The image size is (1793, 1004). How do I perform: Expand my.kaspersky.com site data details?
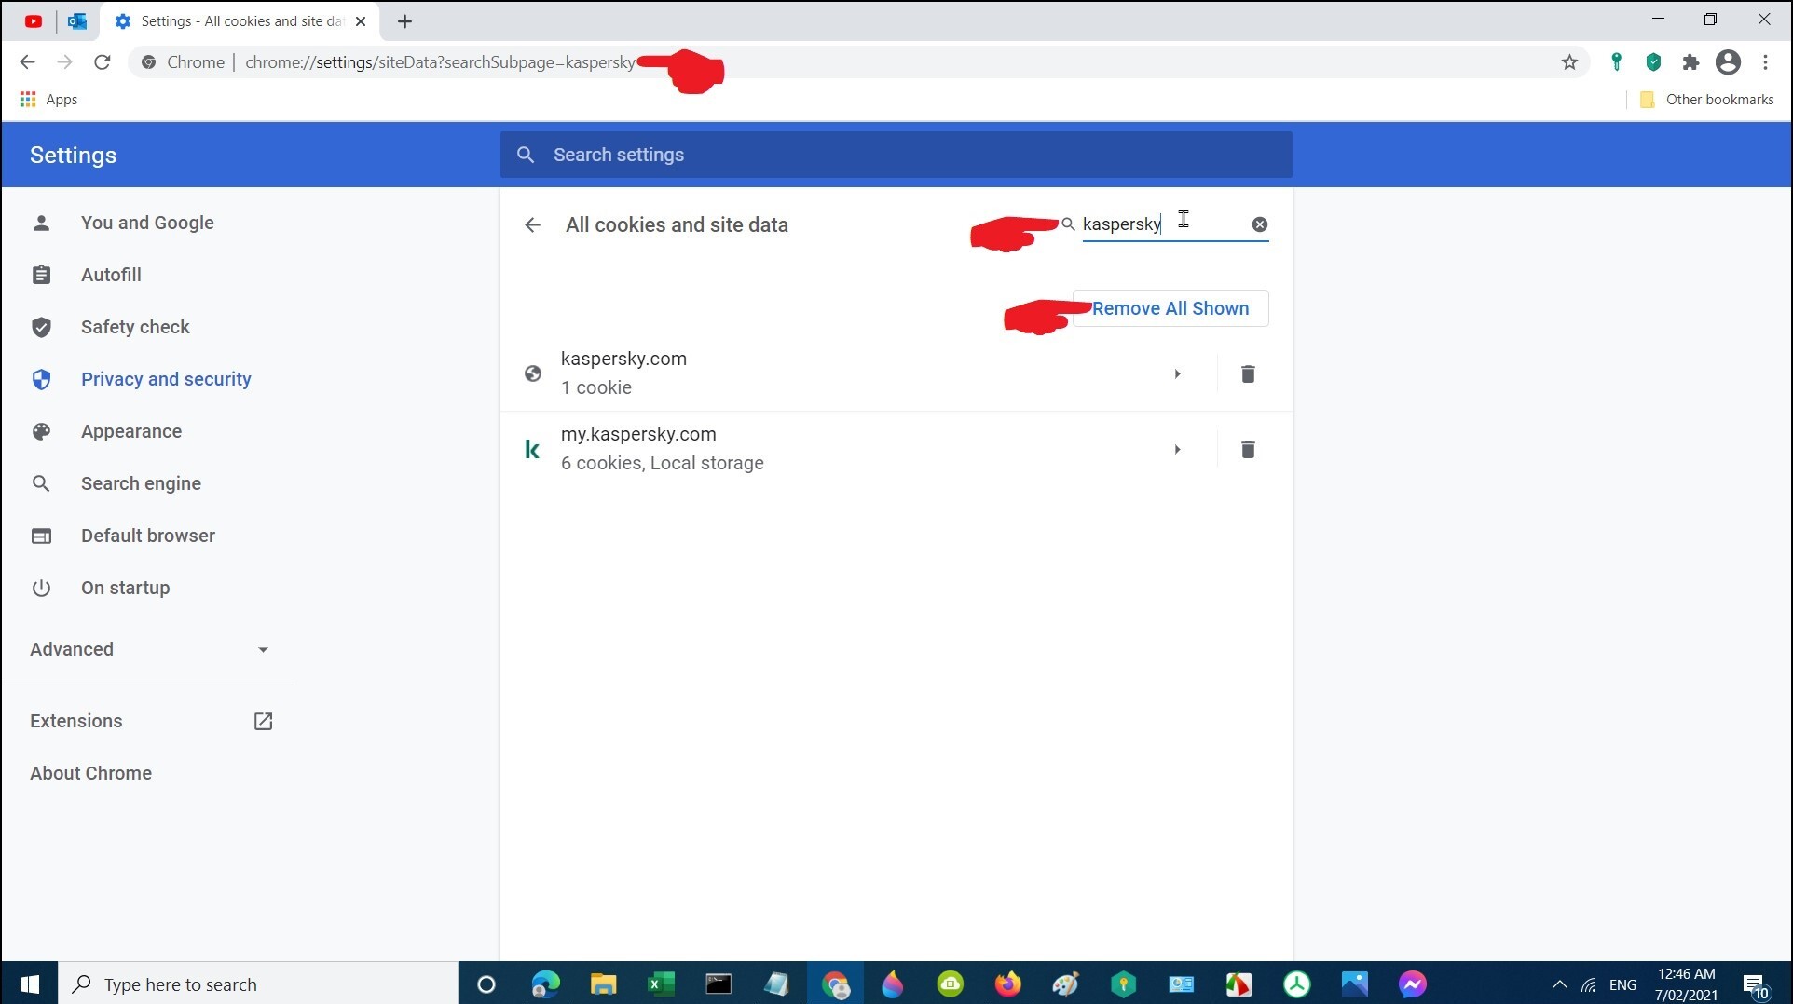tap(1177, 449)
